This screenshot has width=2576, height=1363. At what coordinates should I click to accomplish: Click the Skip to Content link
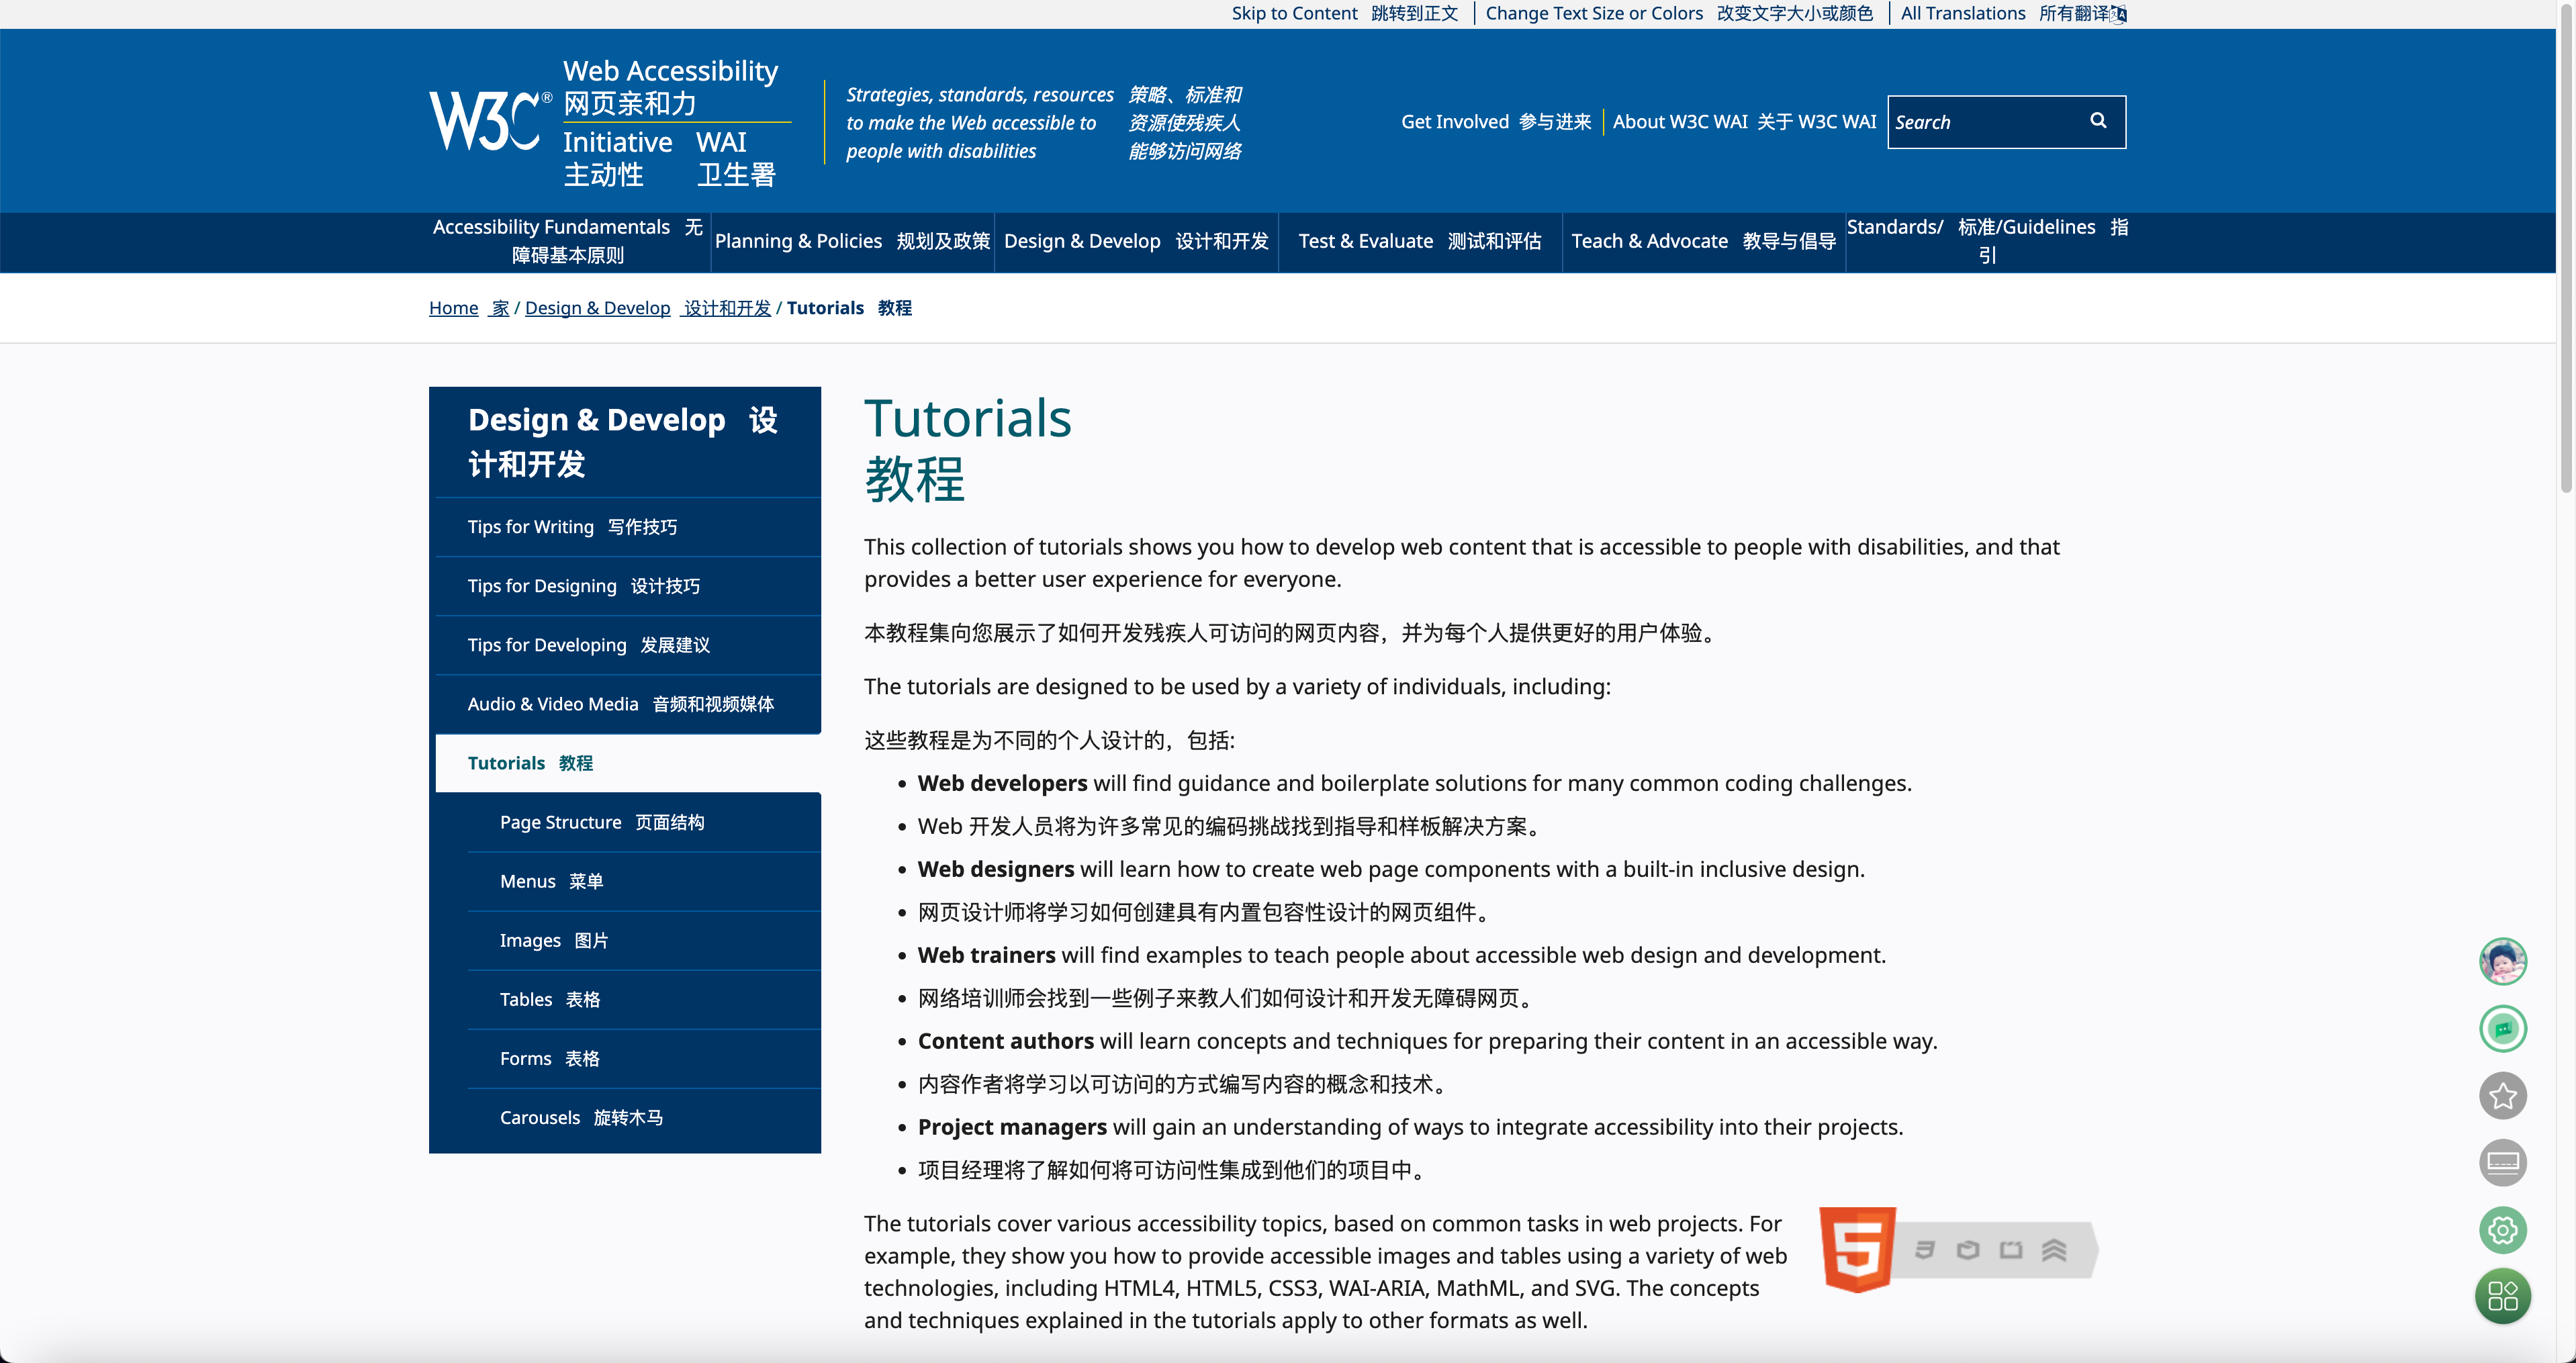(x=1345, y=13)
